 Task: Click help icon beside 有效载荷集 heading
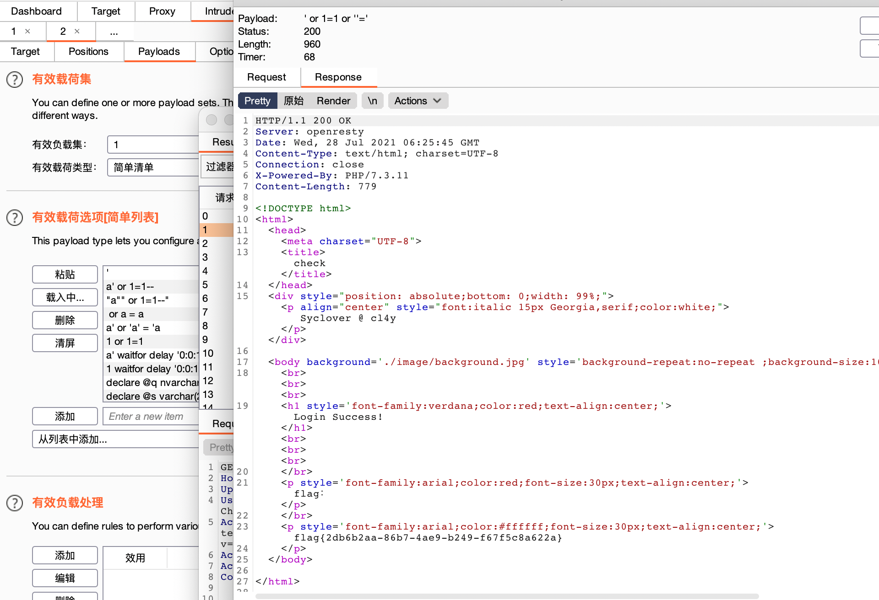pyautogui.click(x=15, y=80)
